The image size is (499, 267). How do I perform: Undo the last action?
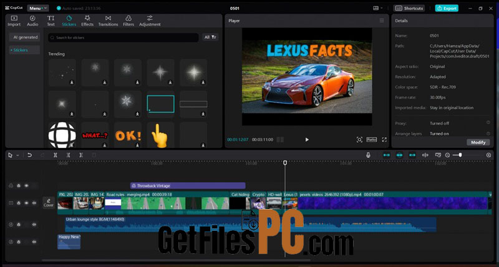tap(29, 155)
